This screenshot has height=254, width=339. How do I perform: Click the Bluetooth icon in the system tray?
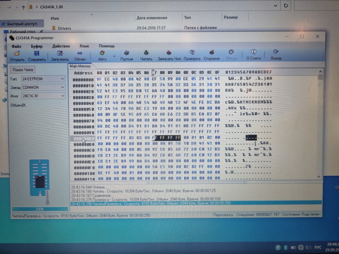pyautogui.click(x=286, y=247)
